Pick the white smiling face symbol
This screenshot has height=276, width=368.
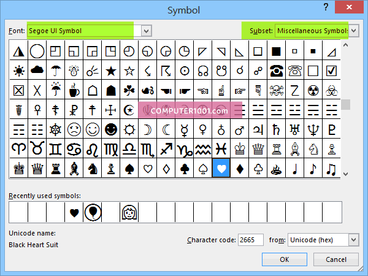pyautogui.click(x=92, y=129)
